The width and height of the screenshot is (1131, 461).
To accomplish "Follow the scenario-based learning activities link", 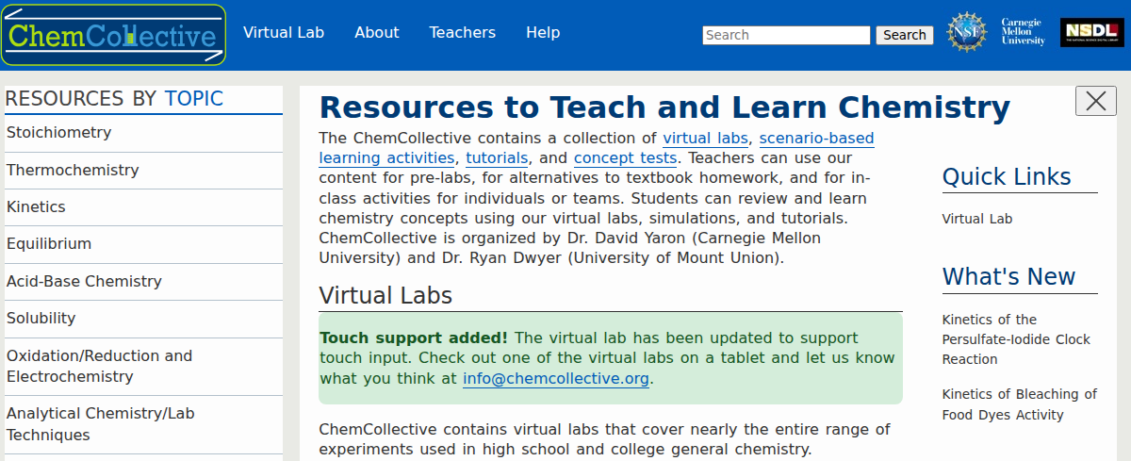I will pos(816,139).
